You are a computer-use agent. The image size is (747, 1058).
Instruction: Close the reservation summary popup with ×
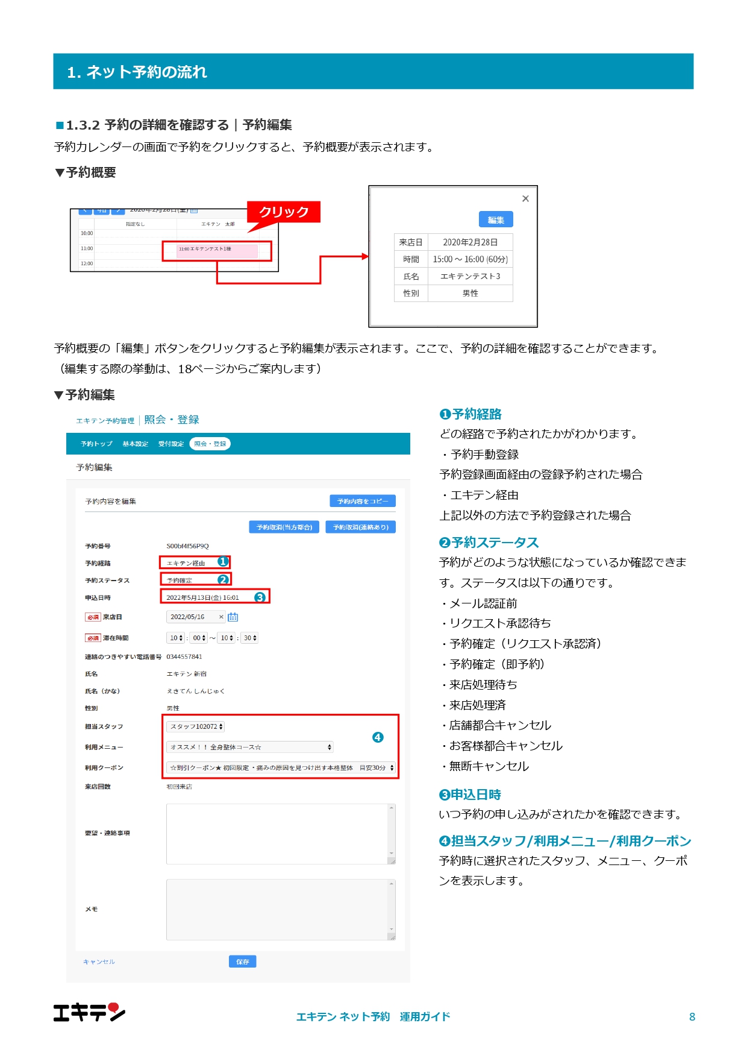pyautogui.click(x=525, y=198)
